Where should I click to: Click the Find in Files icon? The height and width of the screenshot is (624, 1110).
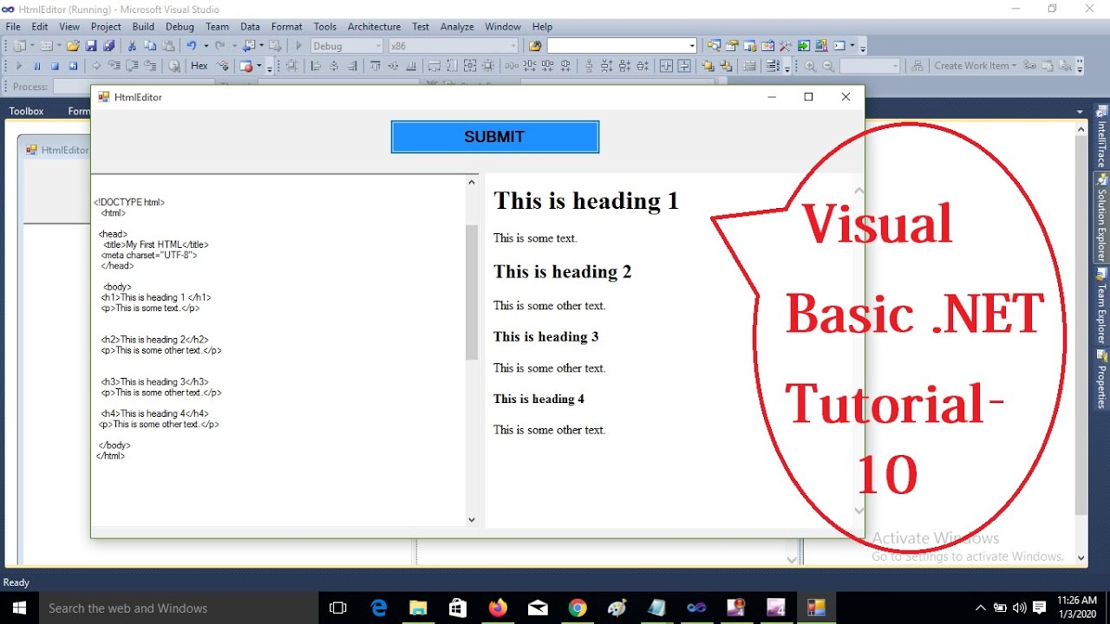534,46
